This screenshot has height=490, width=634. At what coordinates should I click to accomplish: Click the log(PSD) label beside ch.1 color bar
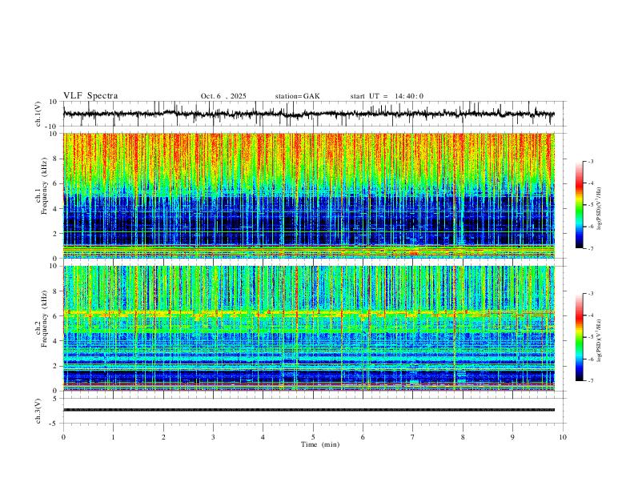coord(600,209)
